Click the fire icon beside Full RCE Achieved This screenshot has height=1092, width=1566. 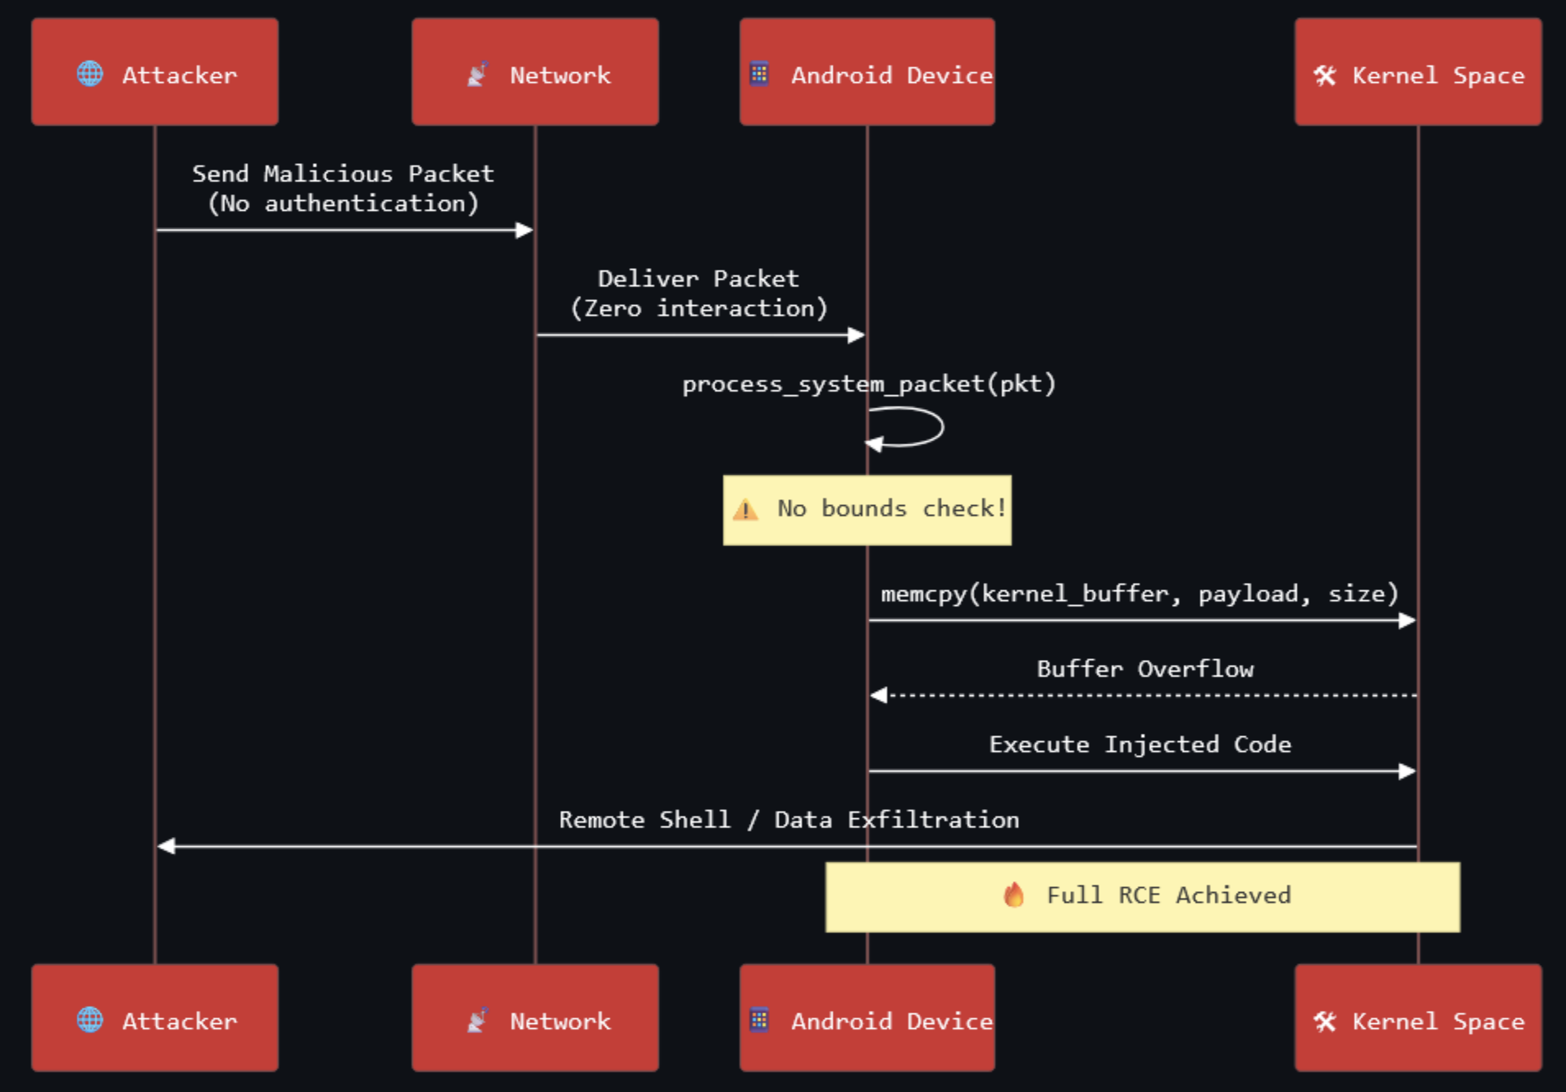click(1014, 894)
